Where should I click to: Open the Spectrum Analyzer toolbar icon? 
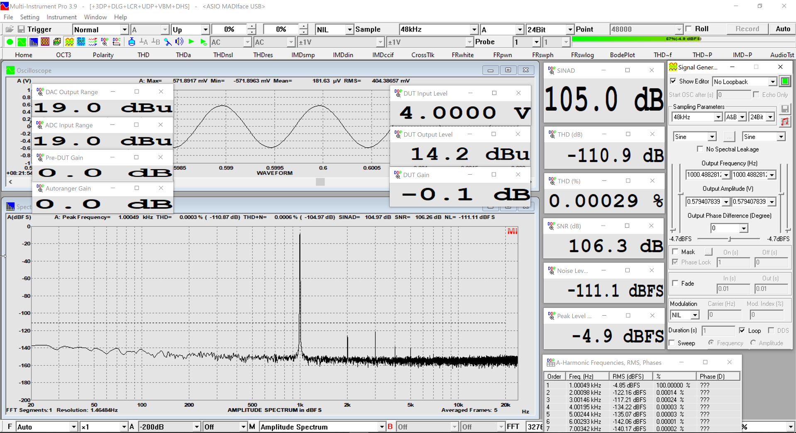(33, 42)
